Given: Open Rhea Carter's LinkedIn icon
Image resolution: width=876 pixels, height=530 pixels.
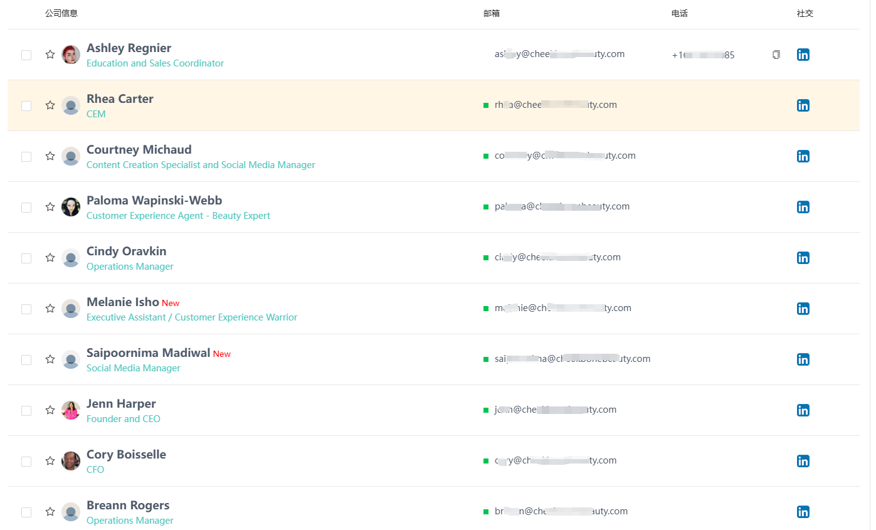Looking at the screenshot, I should [x=803, y=105].
